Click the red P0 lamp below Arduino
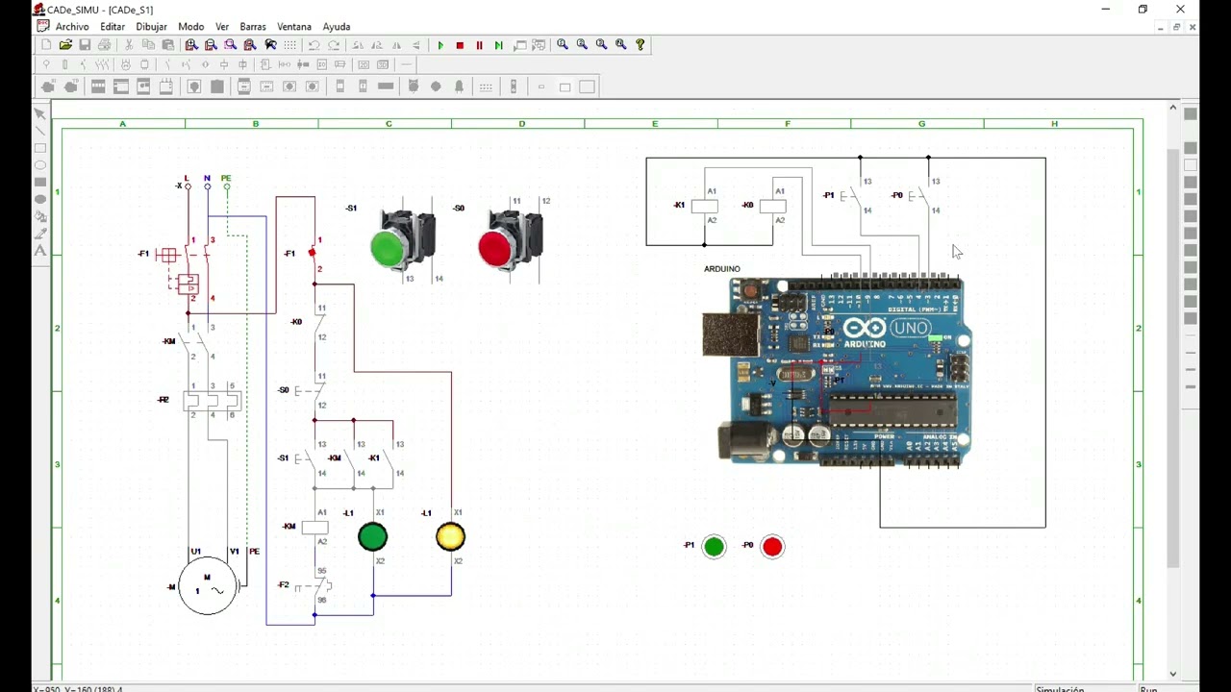The image size is (1231, 692). (772, 547)
